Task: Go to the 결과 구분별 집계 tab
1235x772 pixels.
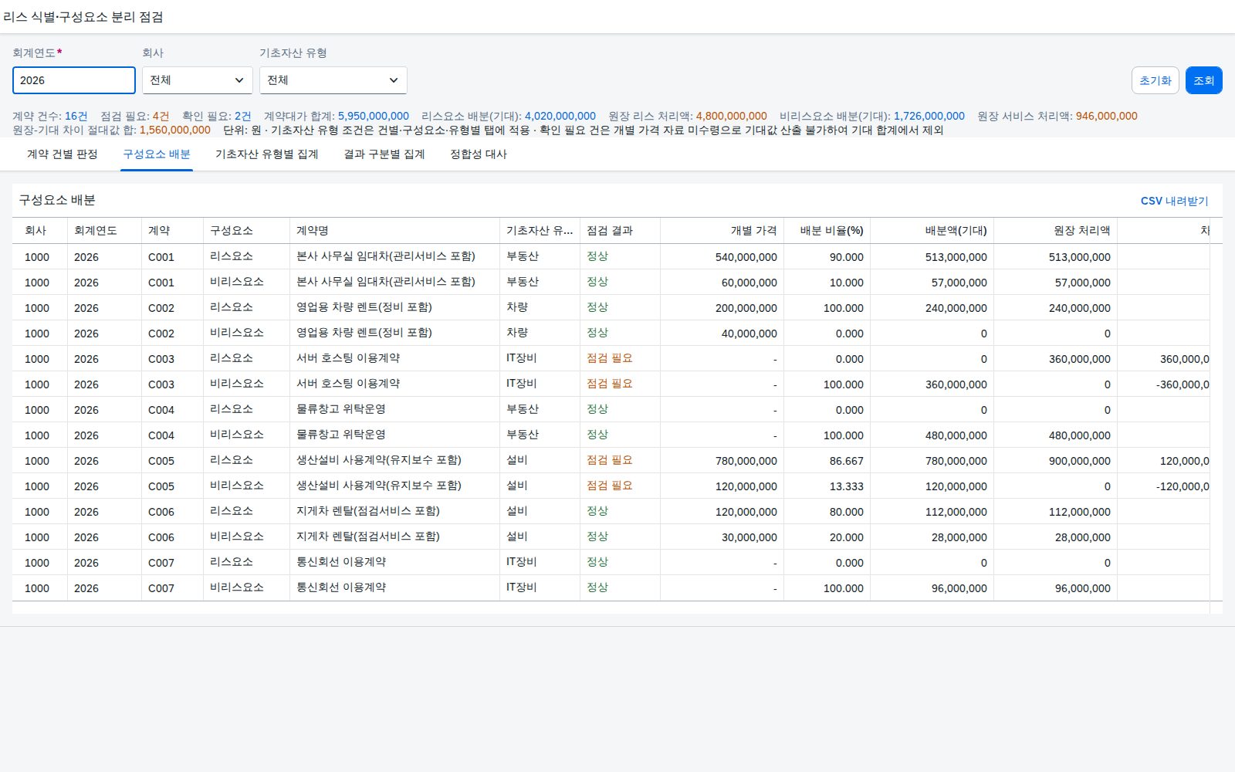Action: [384, 154]
